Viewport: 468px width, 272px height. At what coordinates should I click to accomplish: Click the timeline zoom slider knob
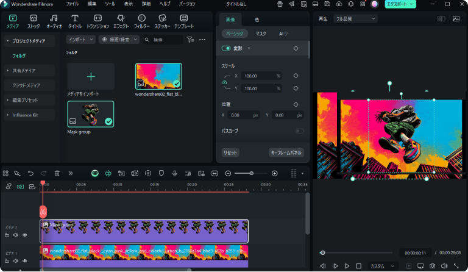(252, 173)
